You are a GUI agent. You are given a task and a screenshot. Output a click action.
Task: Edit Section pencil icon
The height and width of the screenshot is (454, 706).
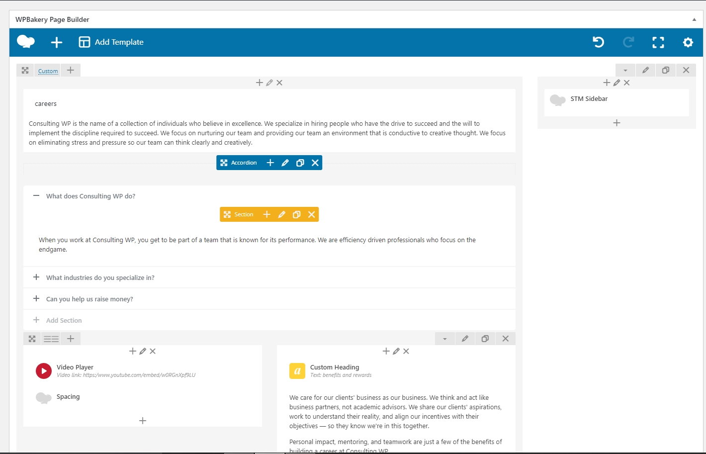282,214
